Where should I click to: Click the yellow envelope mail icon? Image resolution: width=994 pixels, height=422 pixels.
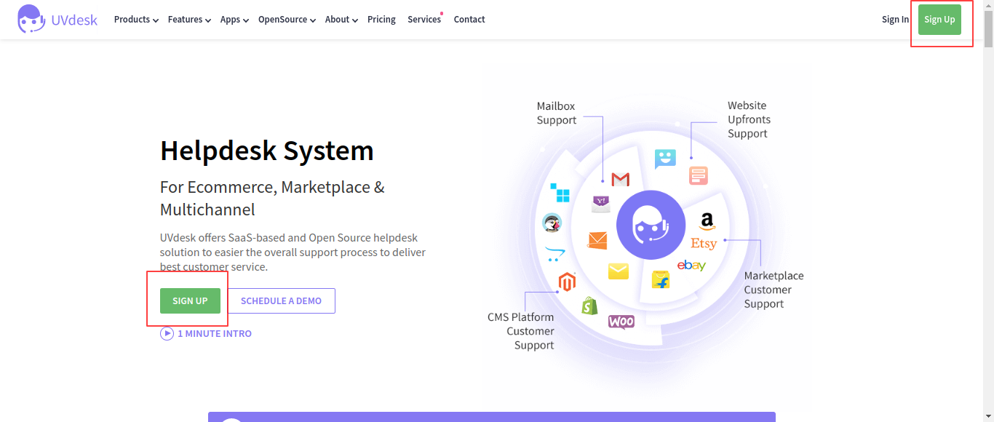(618, 271)
